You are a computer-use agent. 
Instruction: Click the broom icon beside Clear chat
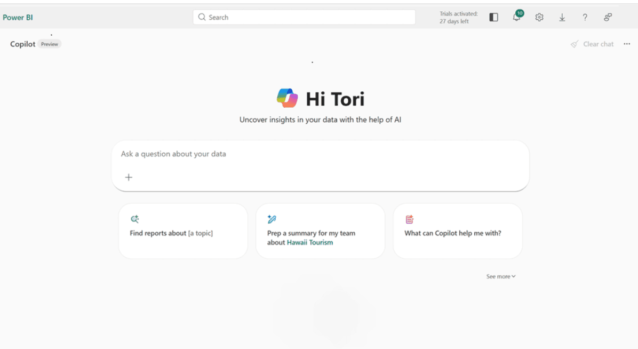575,44
